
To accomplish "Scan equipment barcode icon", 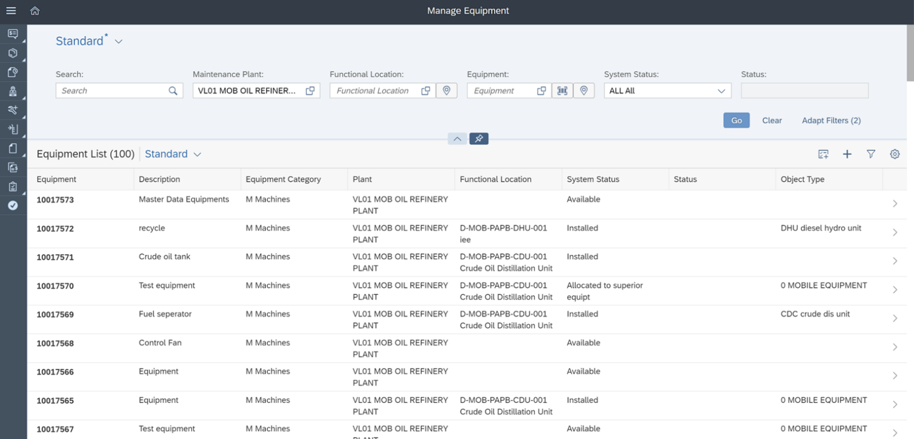I will click(562, 90).
